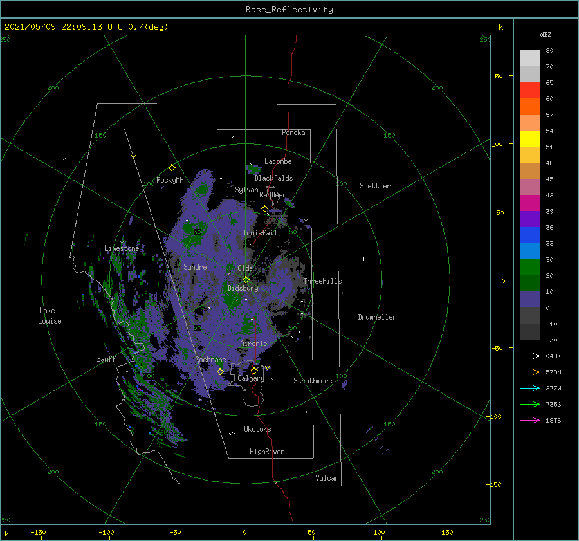Screen dimensions: 579x541
Task: Click the Limestone label
Action: pyautogui.click(x=122, y=248)
